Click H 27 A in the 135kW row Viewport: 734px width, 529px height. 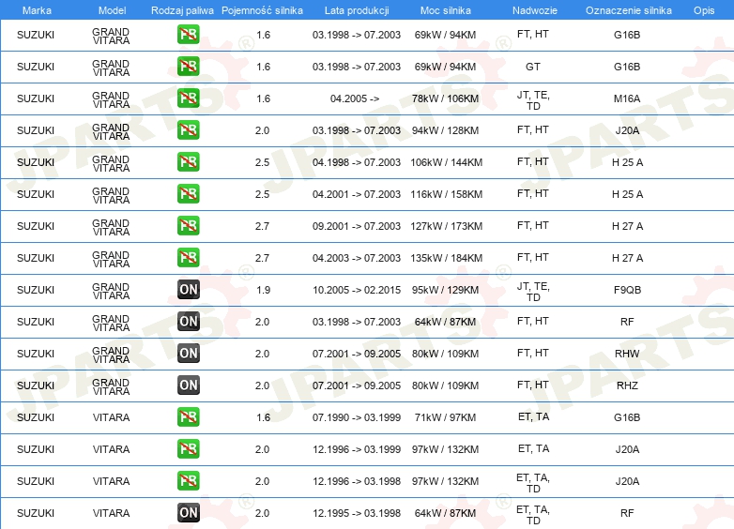tap(627, 258)
